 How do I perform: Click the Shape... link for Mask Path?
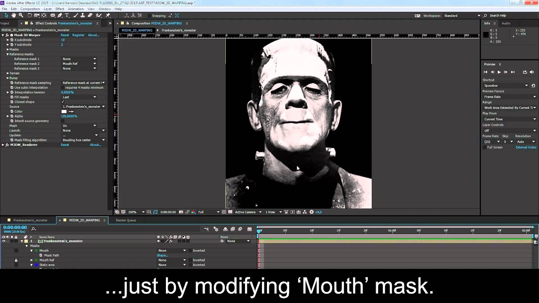coord(163,255)
